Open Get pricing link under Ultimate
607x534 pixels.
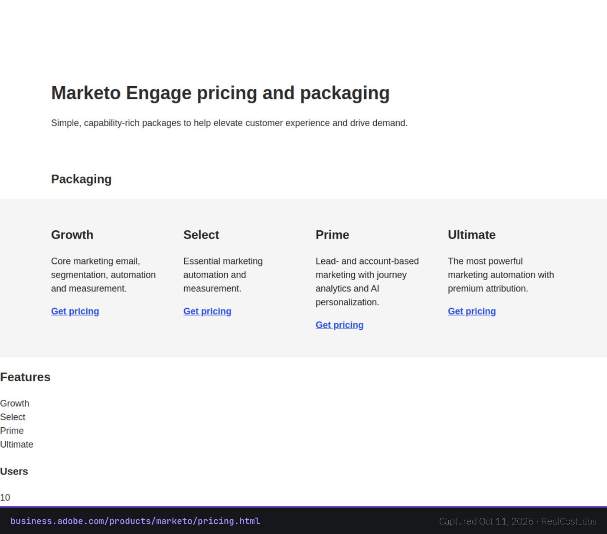click(x=472, y=311)
